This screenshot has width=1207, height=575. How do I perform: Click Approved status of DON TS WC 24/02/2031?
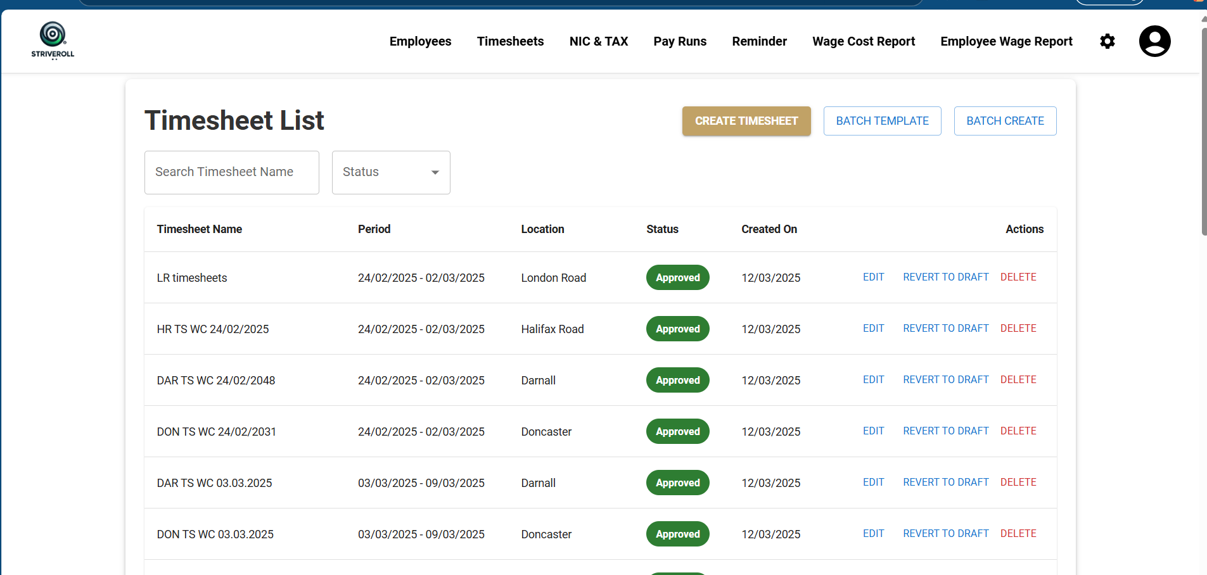tap(677, 431)
